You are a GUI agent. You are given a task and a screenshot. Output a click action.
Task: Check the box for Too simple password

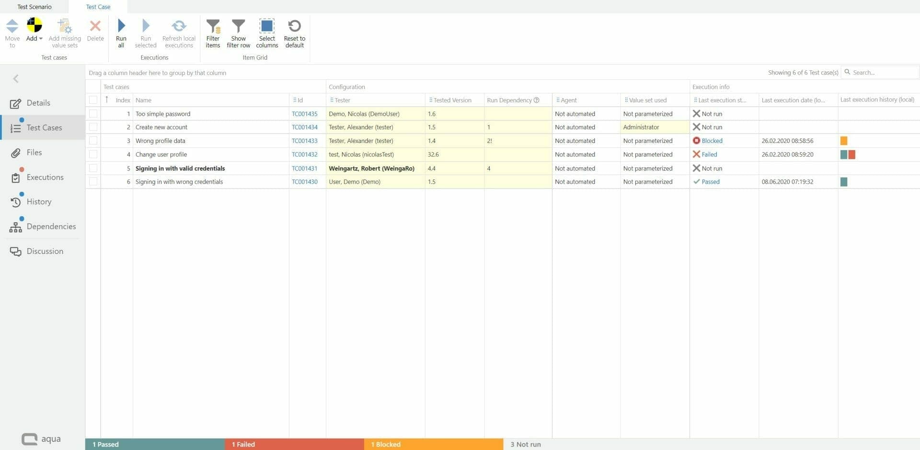pyautogui.click(x=93, y=114)
